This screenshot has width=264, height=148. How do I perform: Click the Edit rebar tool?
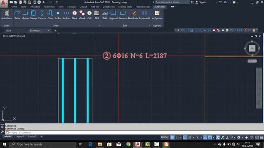click(x=105, y=15)
